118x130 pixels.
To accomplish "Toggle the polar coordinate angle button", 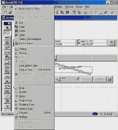I will click(x=79, y=43).
